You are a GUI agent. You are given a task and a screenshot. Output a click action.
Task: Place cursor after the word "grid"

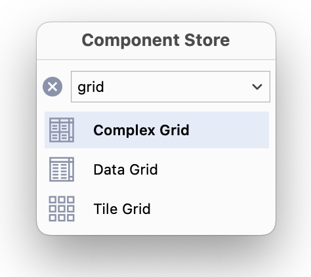(x=104, y=87)
